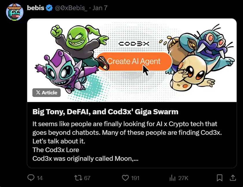Like the post with the heart icon

pos(125,178)
